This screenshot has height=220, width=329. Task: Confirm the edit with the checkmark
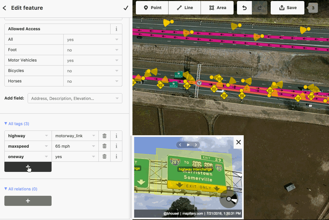pos(126,8)
